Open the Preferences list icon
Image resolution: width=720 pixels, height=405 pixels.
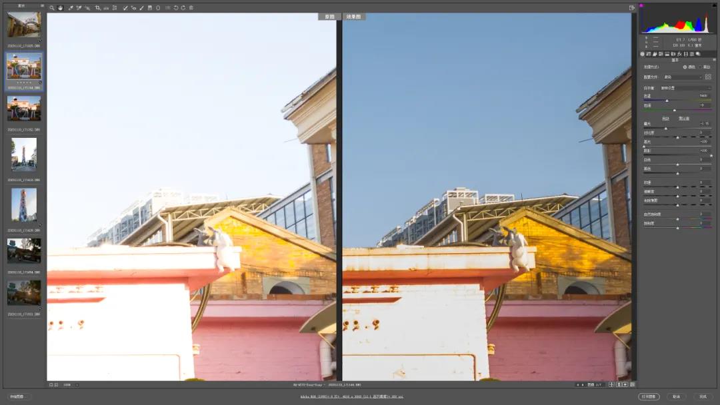(167, 8)
